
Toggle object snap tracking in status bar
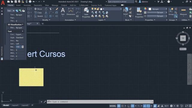(145, 106)
